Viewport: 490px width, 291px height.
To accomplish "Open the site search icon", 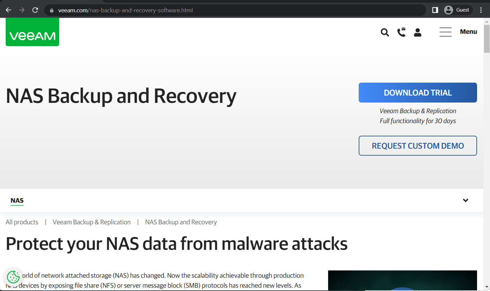I will point(385,32).
